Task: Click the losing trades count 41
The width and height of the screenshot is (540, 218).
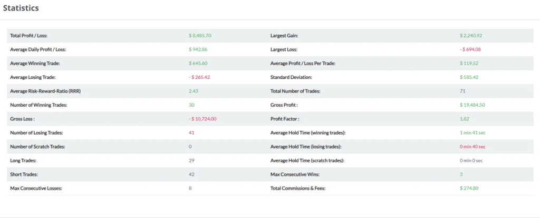Action: (191, 132)
